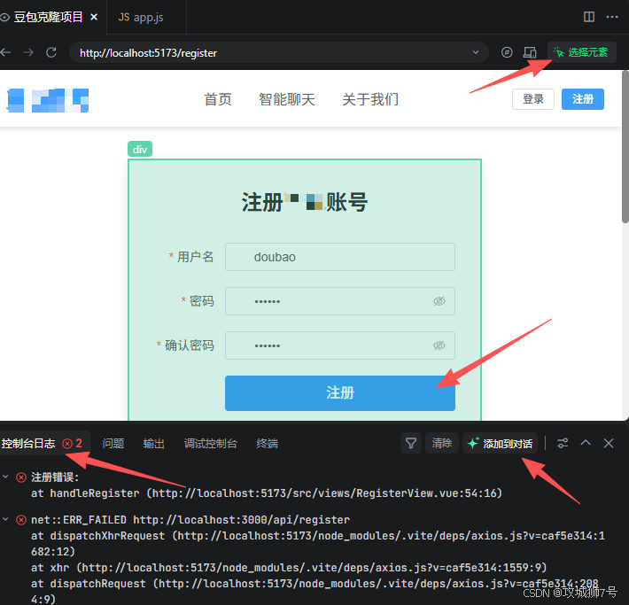Click the console log filter funnel icon
The width and height of the screenshot is (629, 605).
point(411,443)
